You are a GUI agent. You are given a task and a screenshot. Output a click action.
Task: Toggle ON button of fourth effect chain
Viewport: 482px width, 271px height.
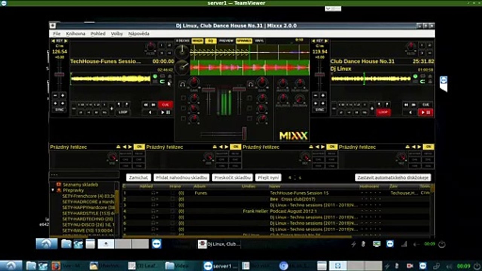428,147
